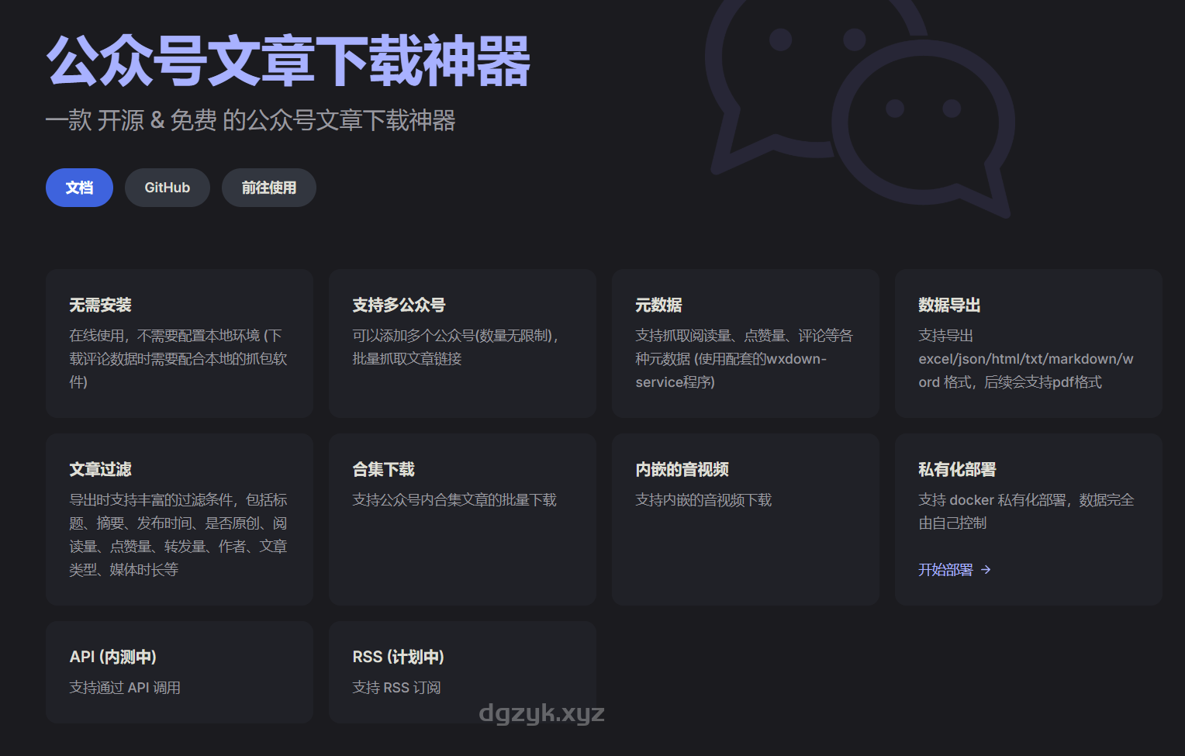The width and height of the screenshot is (1185, 756).
Task: Select the 合集下载 feature card heading
Action: [x=383, y=469]
